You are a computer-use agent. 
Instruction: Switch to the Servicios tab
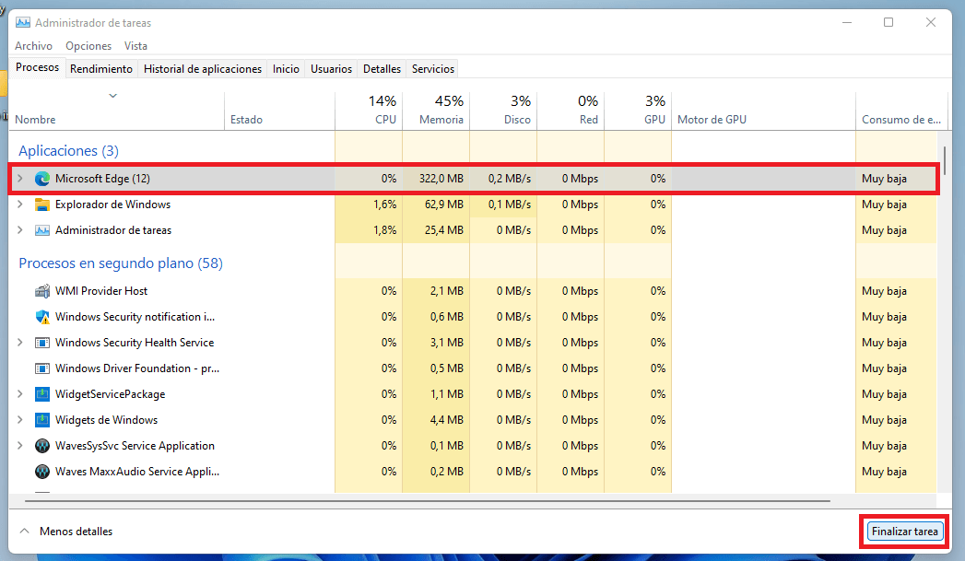point(433,69)
